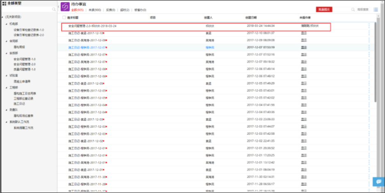Image resolution: width=385 pixels, height=193 pixels.
Task: Select 系统提醒工作流 tree item
Action: click(x=23, y=128)
